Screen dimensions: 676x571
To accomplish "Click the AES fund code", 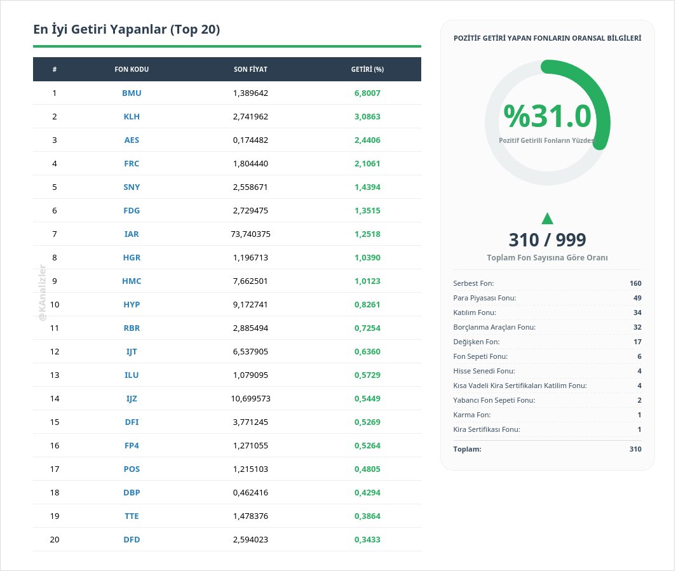I will point(132,140).
